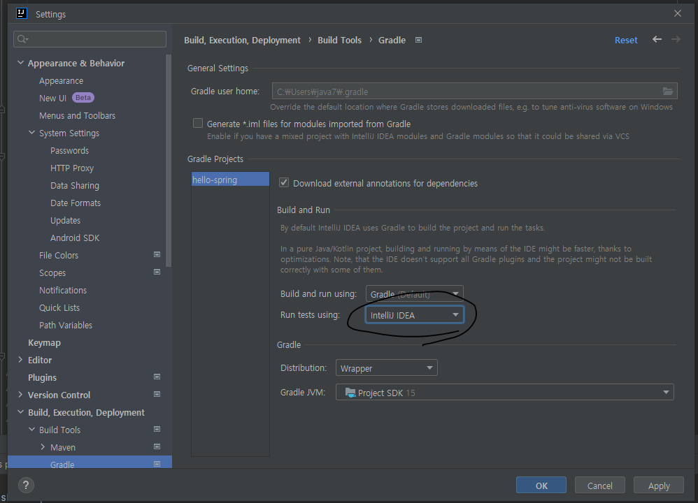Viewport: 698px width, 503px height.
Task: Enable Generate *.iml files for modules checkbox
Action: tap(198, 123)
